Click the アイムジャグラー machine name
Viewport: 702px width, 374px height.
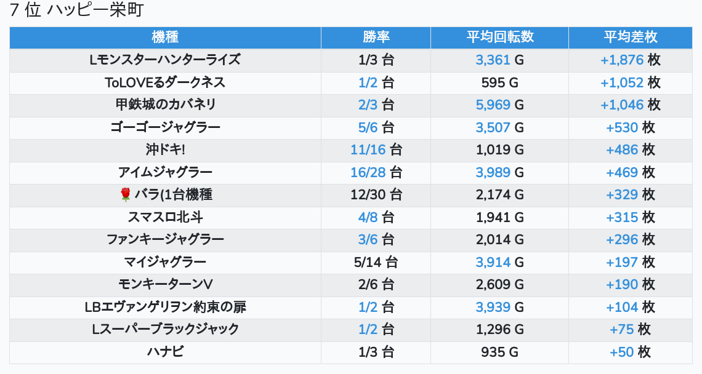coord(165,172)
